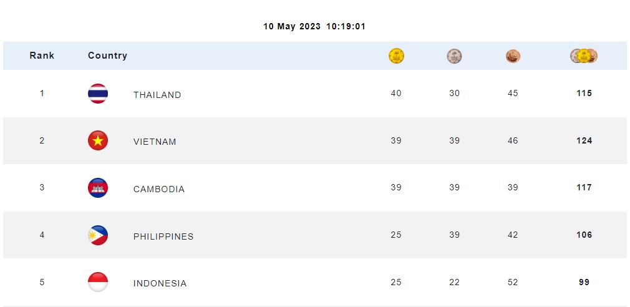Click Vietnam's total of 124 medals
The width and height of the screenshot is (630, 307).
(x=584, y=140)
